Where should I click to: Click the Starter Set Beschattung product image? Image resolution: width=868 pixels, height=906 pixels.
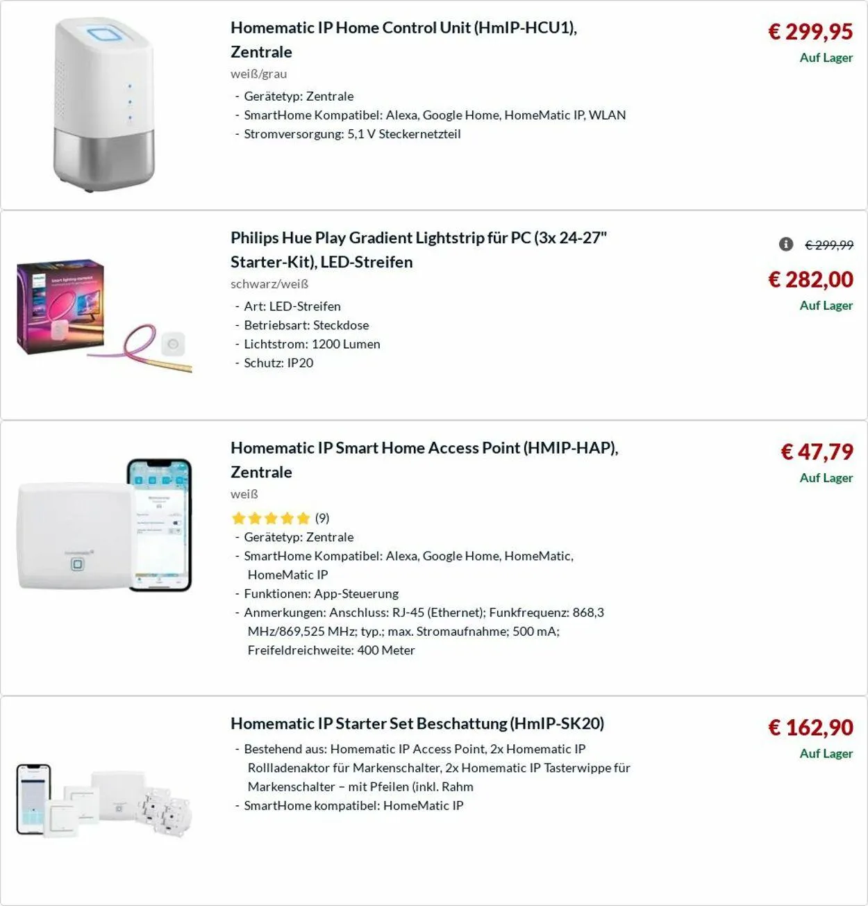pos(104,800)
